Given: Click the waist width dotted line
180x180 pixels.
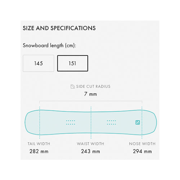Looking at the screenshot, I should pyautogui.click(x=91, y=122).
